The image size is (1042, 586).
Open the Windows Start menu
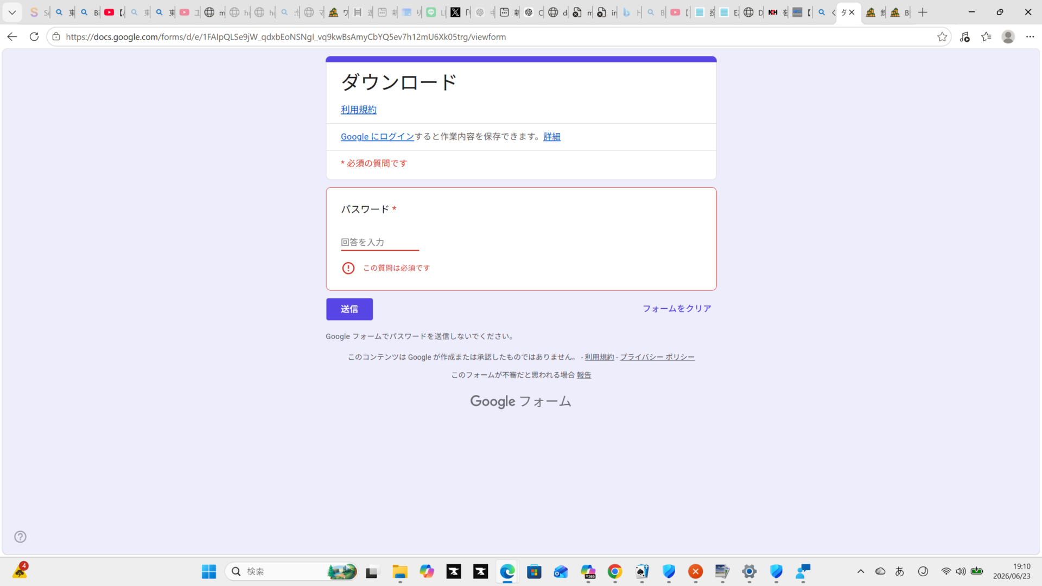(209, 571)
